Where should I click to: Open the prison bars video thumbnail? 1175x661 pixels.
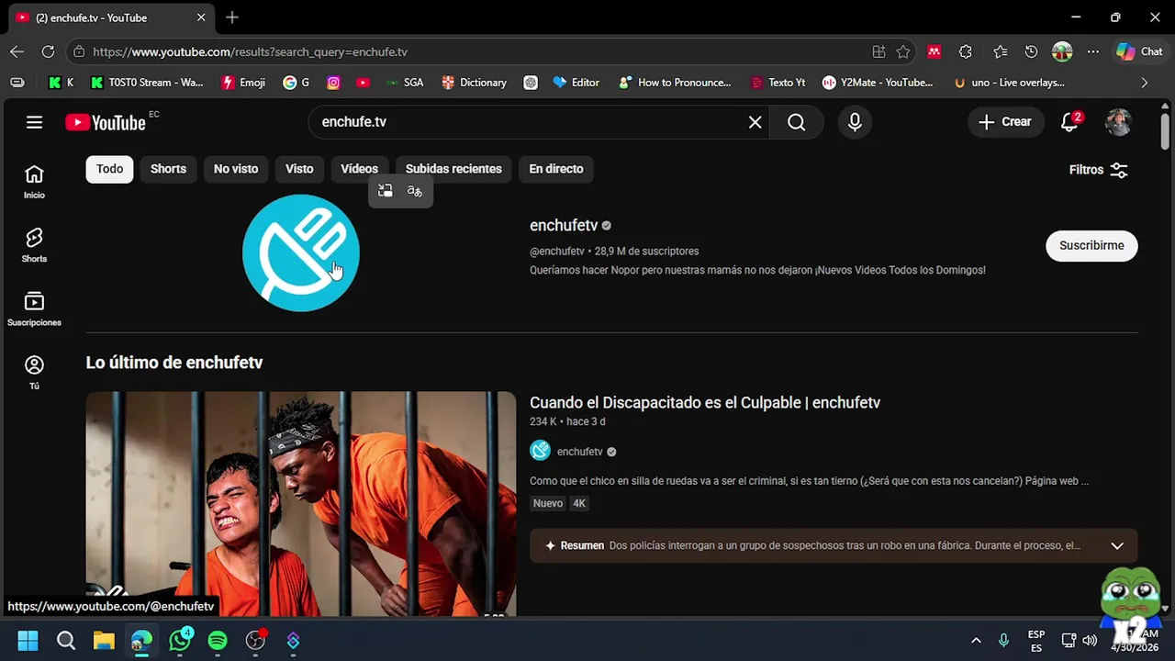(301, 504)
